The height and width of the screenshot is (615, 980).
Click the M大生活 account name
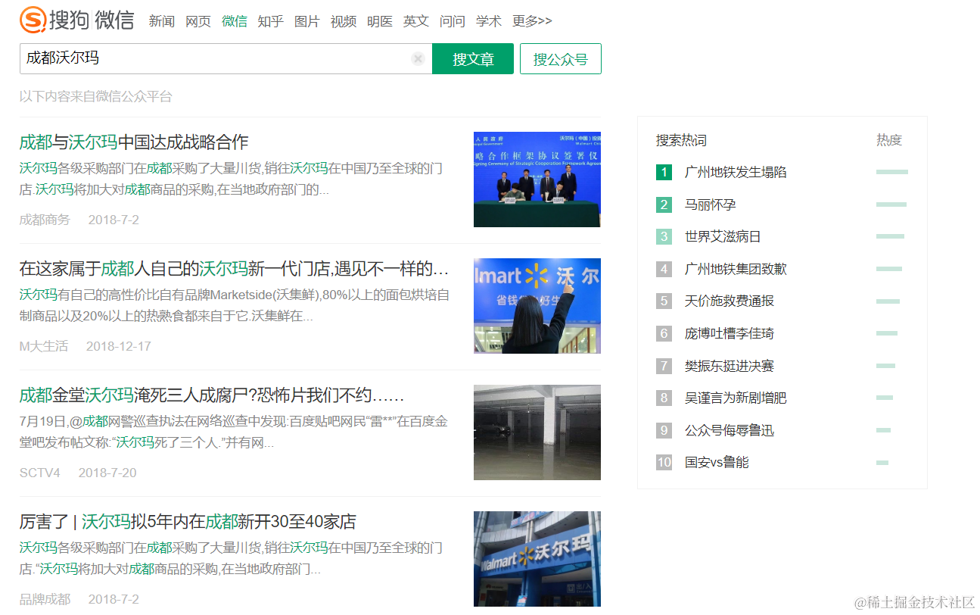44,346
